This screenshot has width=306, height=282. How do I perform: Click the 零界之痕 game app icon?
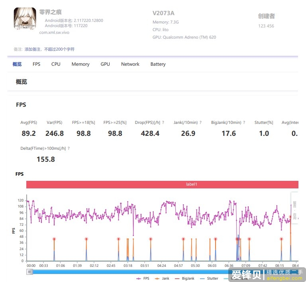[25, 19]
